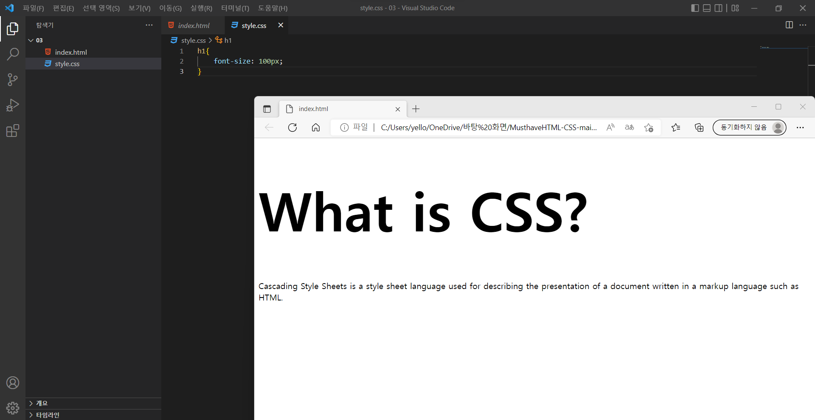Image resolution: width=815 pixels, height=420 pixels.
Task: Open the 도움말(H) menu
Action: [x=273, y=8]
